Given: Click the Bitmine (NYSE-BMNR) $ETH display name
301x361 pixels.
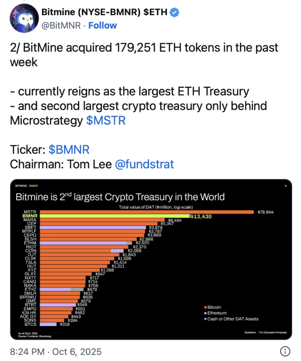Looking at the screenshot, I should coord(104,12).
